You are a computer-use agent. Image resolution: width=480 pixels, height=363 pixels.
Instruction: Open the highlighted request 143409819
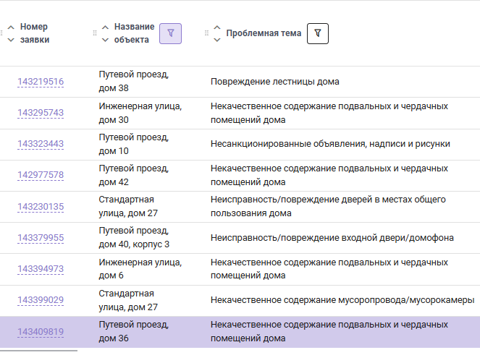pyautogui.click(x=41, y=332)
